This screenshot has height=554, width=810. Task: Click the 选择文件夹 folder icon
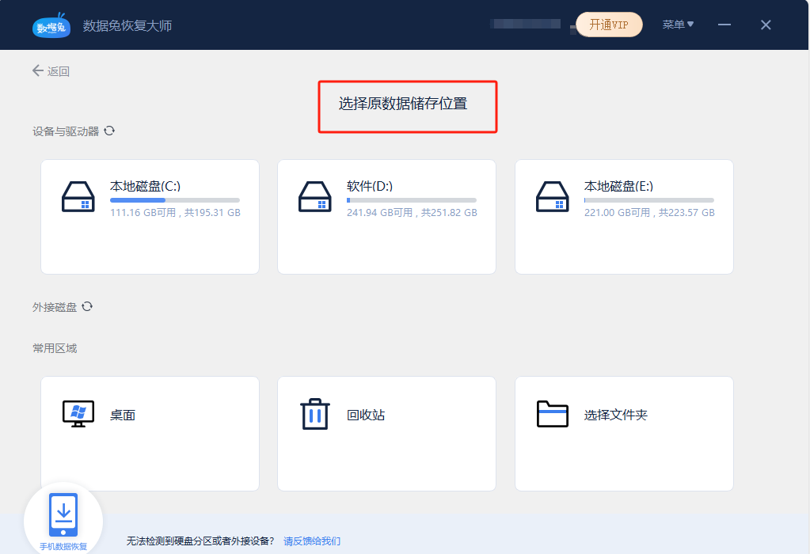coord(552,414)
